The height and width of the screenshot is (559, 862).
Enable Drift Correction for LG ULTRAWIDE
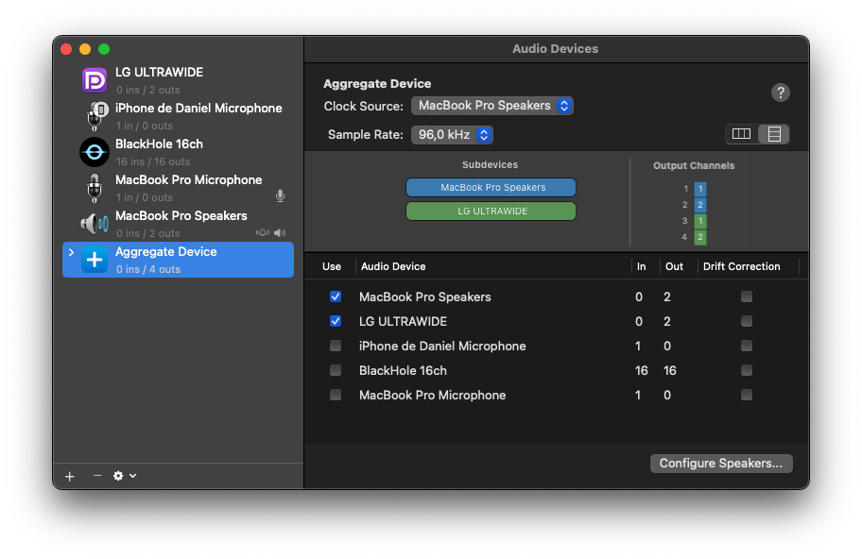pyautogui.click(x=747, y=321)
